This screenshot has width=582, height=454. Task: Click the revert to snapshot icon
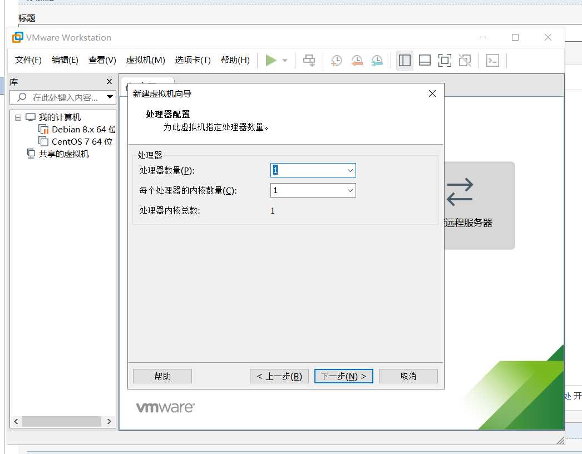click(357, 60)
